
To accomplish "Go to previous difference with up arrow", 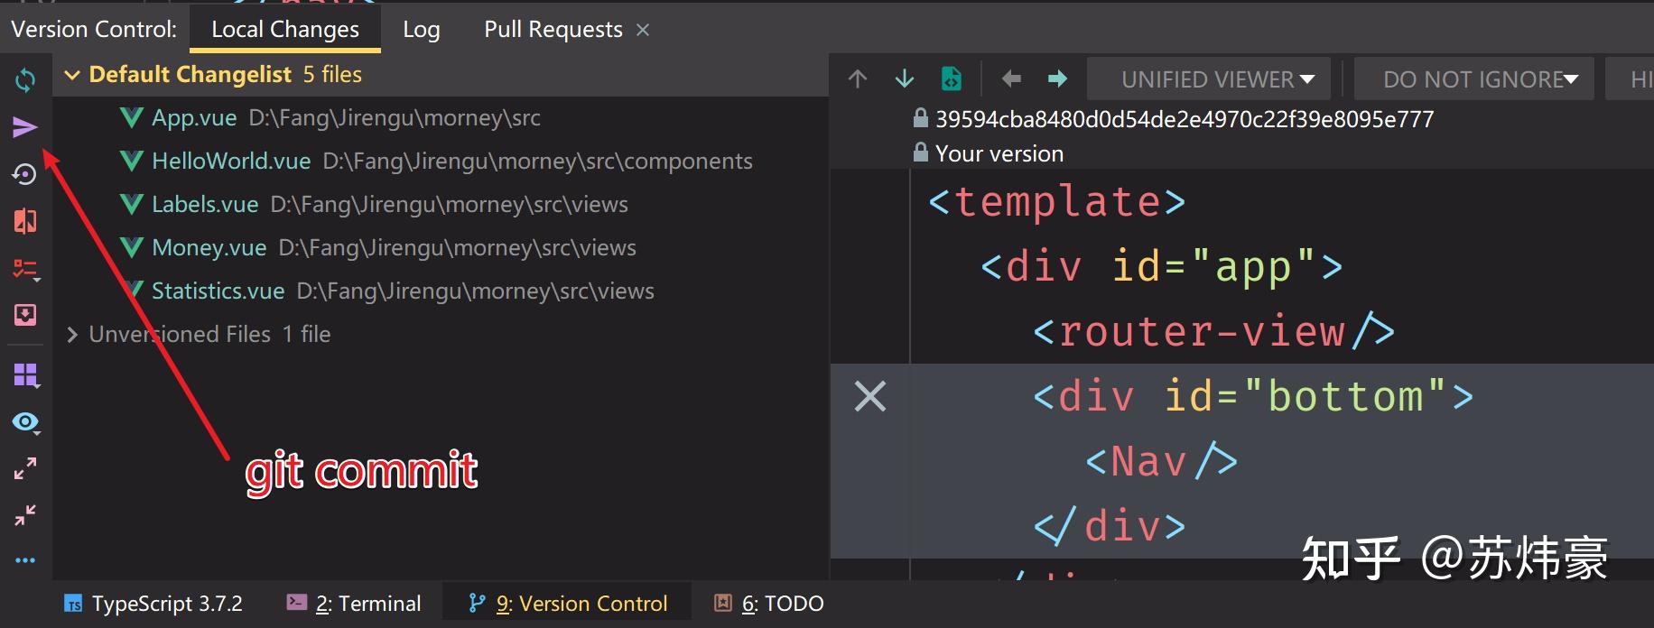I will (858, 79).
